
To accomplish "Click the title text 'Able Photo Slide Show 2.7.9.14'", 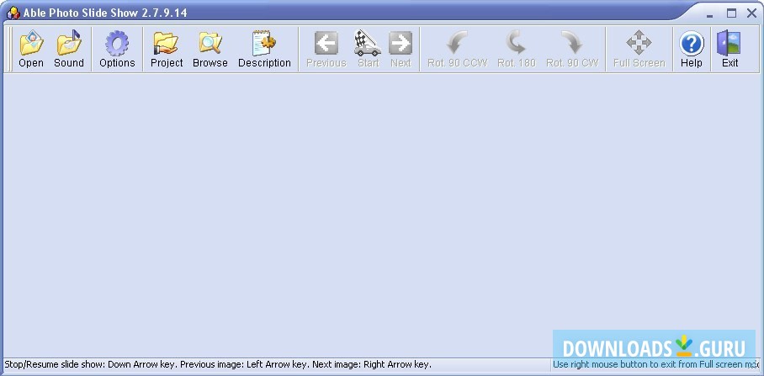I will click(x=105, y=13).
